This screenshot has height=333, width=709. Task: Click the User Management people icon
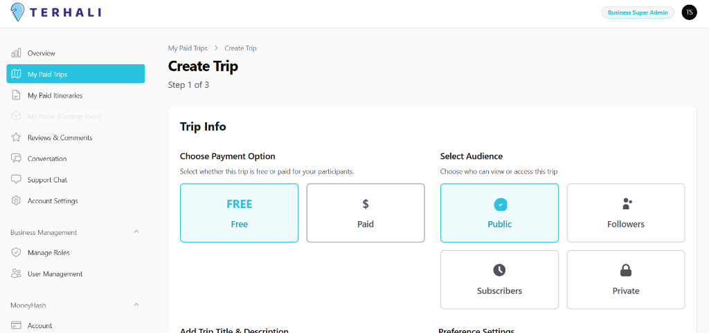pyautogui.click(x=17, y=274)
